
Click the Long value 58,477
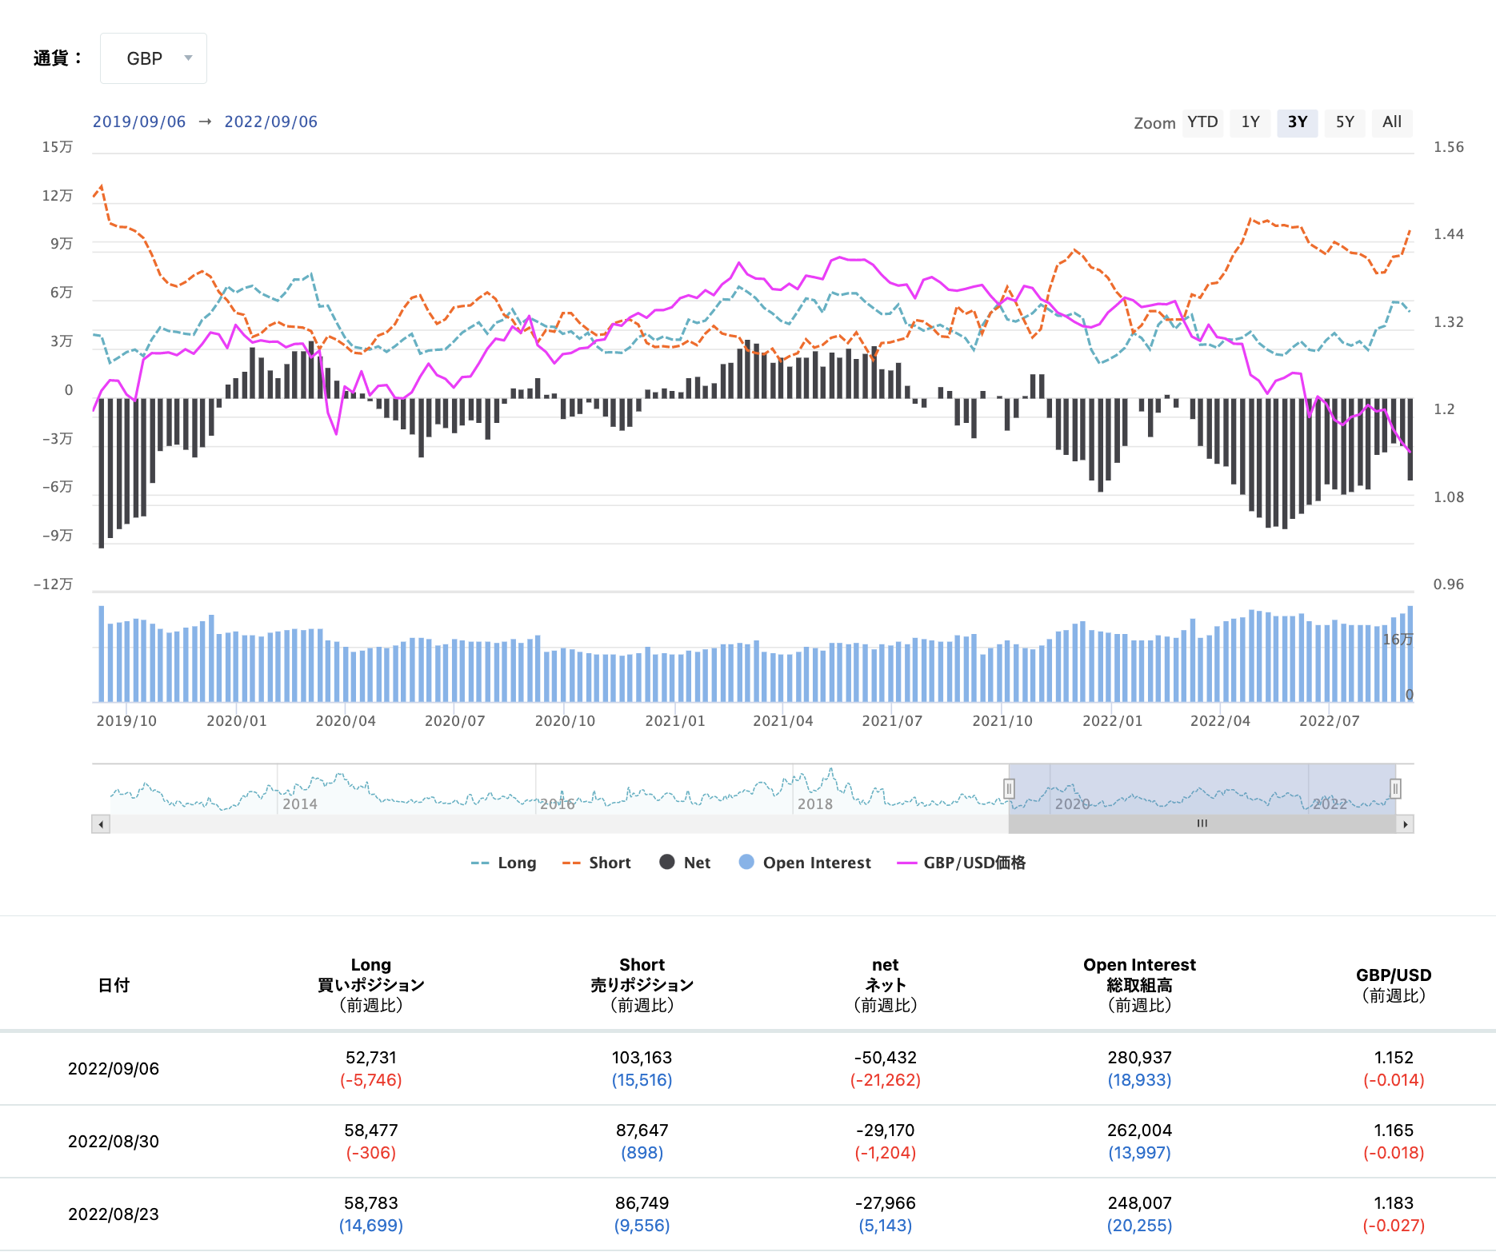click(371, 1130)
